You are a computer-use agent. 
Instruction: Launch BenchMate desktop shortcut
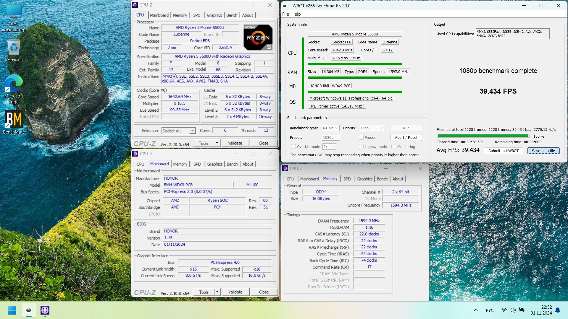coord(14,123)
